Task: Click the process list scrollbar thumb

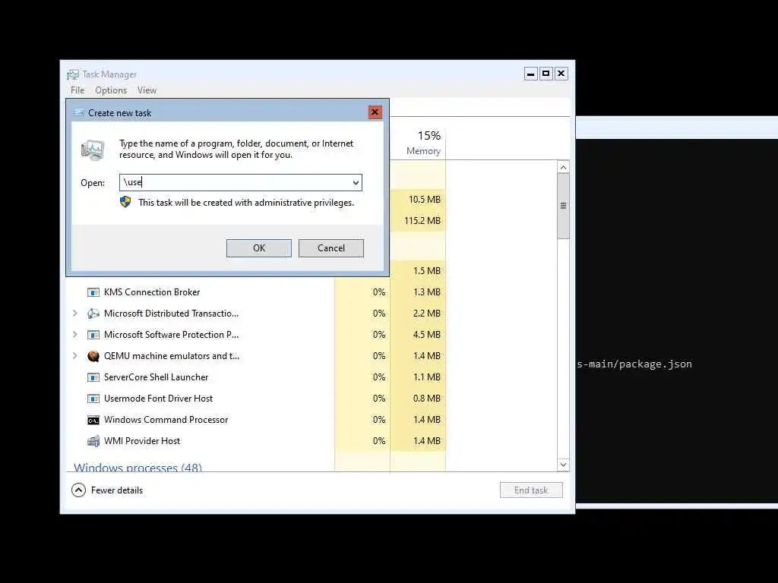Action: [x=563, y=206]
